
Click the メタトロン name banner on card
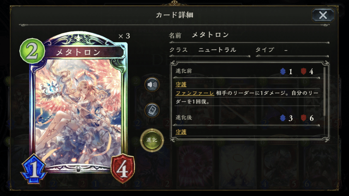(x=84, y=52)
